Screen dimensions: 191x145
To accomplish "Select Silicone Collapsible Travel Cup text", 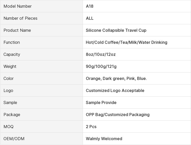I will click(x=116, y=30).
